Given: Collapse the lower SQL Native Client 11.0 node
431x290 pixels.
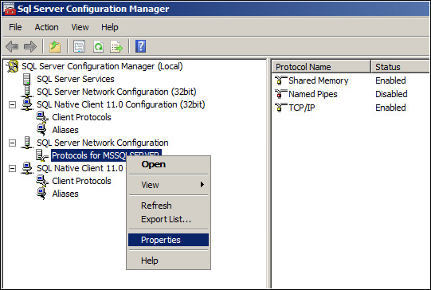Looking at the screenshot, I should tap(12, 168).
